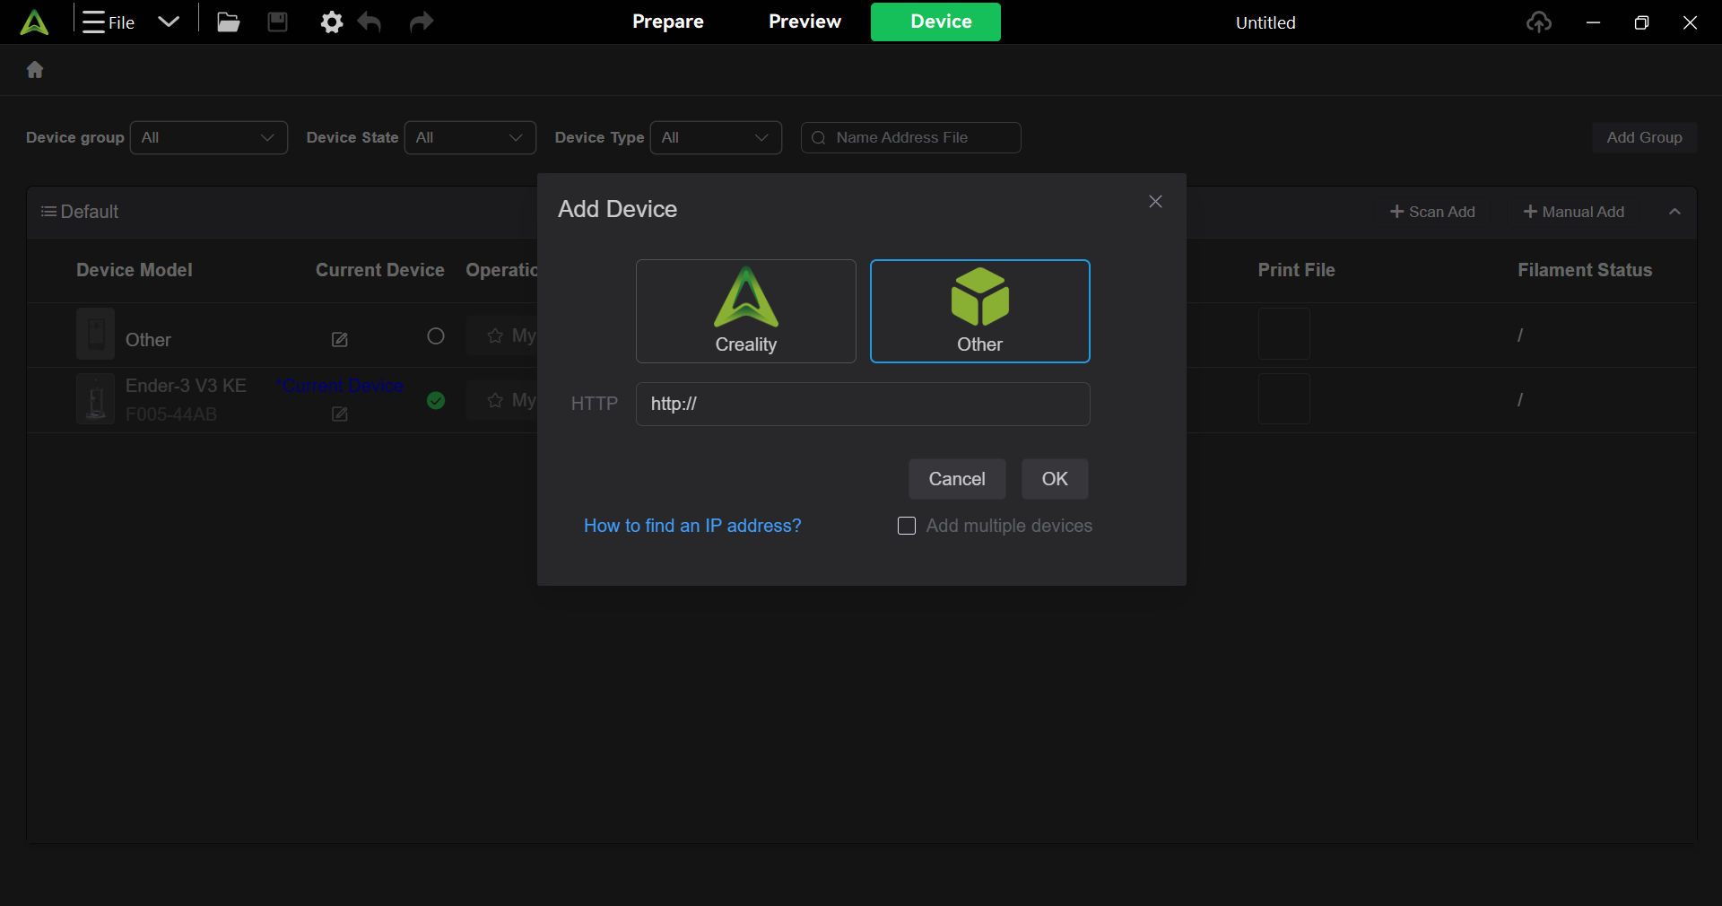This screenshot has width=1722, height=906.
Task: Click the 'Print File' column header
Action: 1296,270
